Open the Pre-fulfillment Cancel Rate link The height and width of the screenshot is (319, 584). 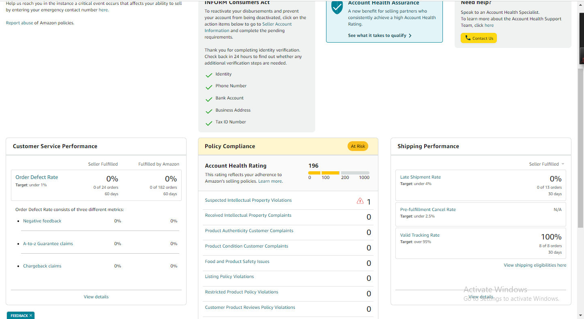tap(428, 209)
